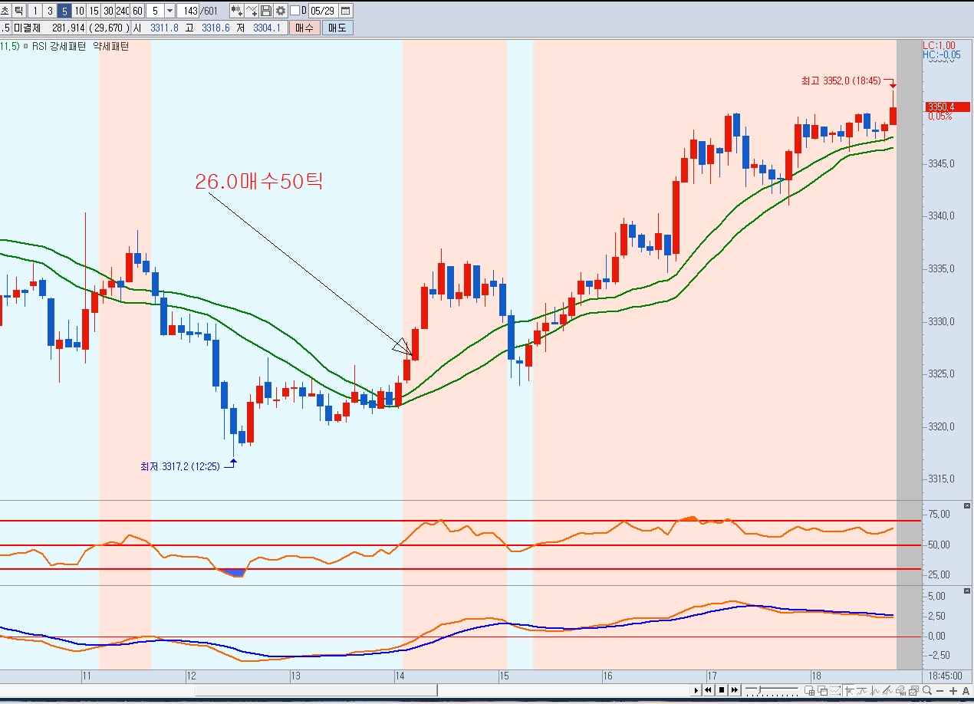Click the current price tag 3350.4
Screen dimensions: 974x704
pyautogui.click(x=947, y=107)
